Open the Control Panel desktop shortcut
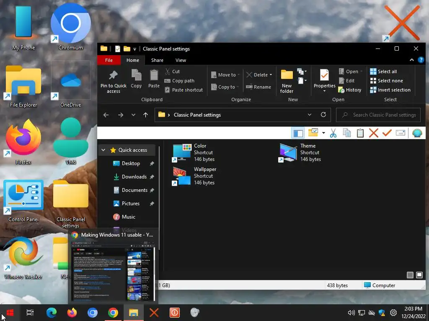 point(23,201)
